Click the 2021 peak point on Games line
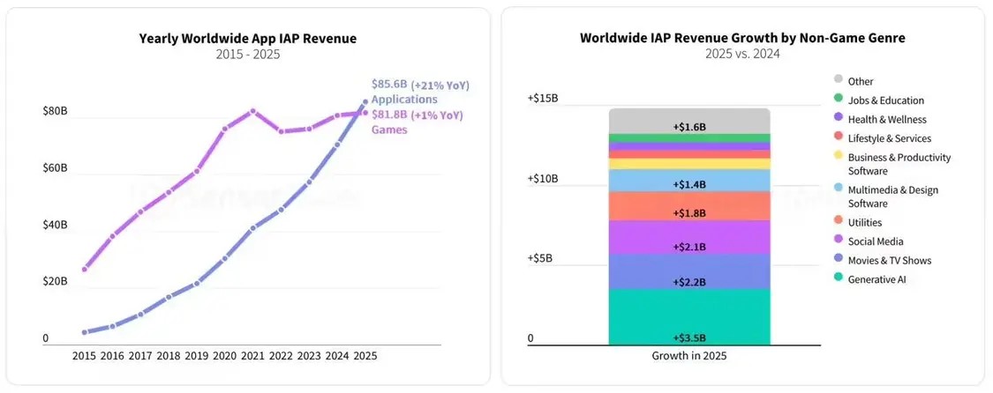This screenshot has width=993, height=393. point(252,111)
